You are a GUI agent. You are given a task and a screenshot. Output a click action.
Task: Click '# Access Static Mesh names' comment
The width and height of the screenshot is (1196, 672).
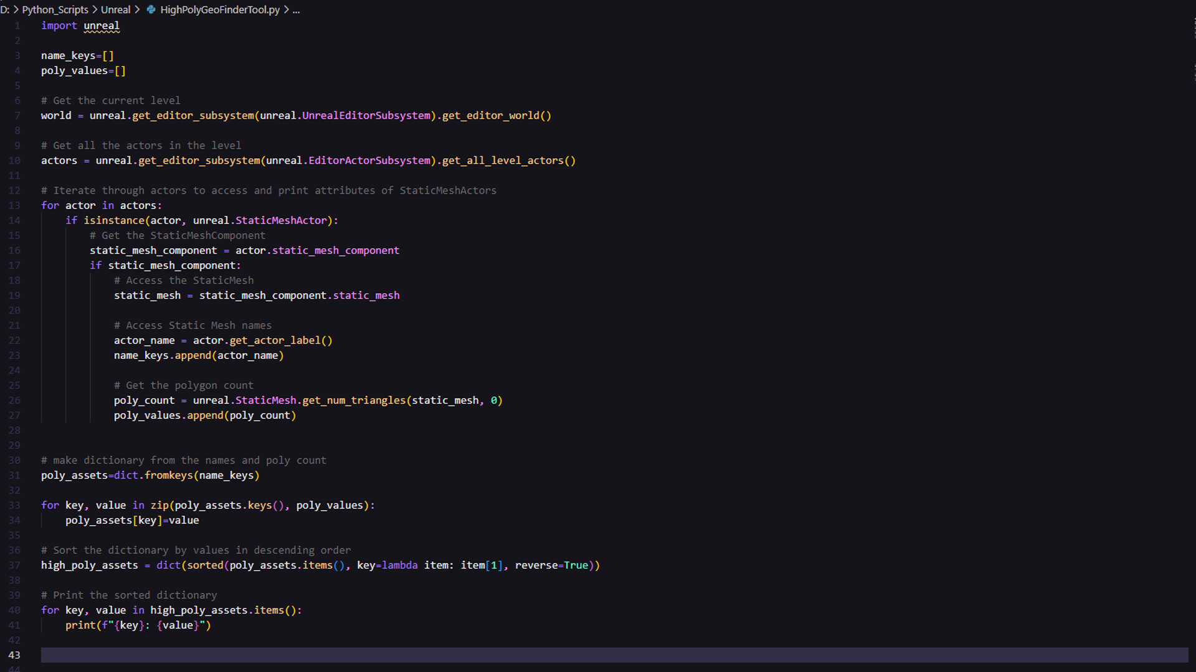[x=193, y=325]
